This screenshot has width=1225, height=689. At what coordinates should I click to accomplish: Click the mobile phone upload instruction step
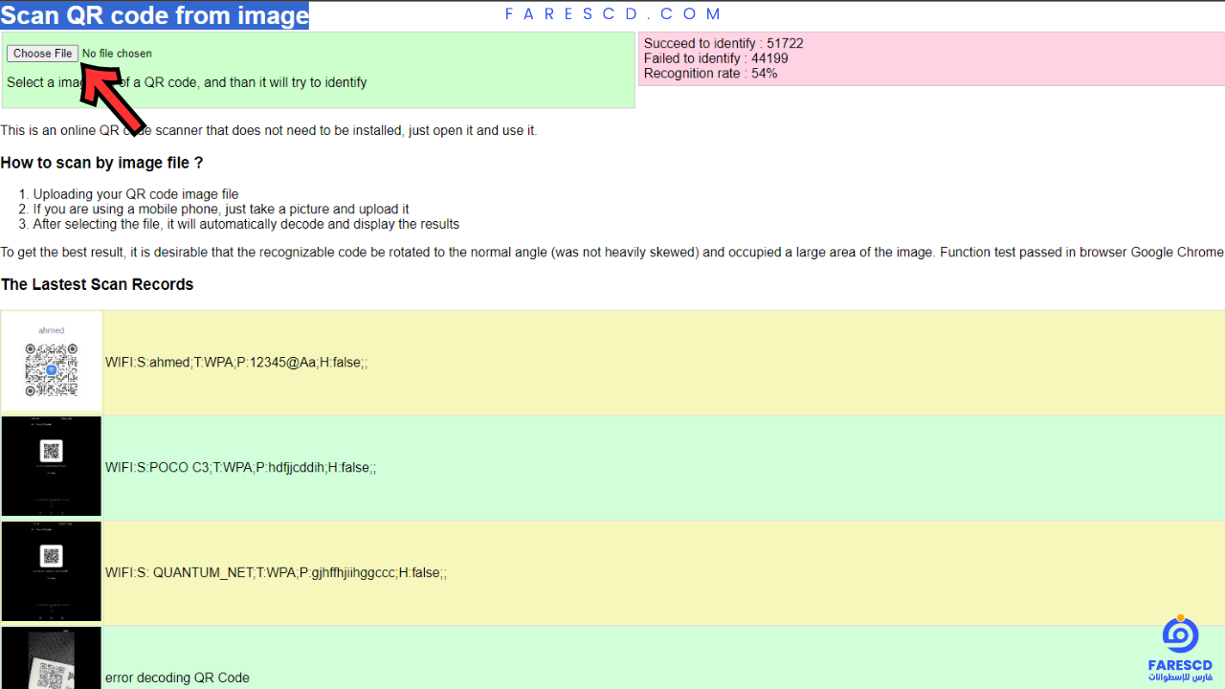tap(221, 209)
